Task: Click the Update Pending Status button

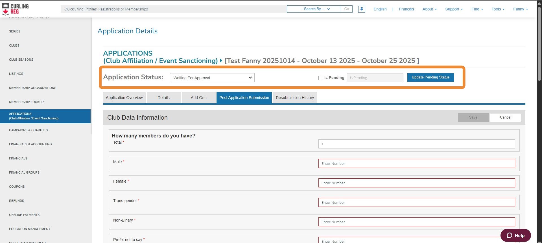Action: click(430, 77)
